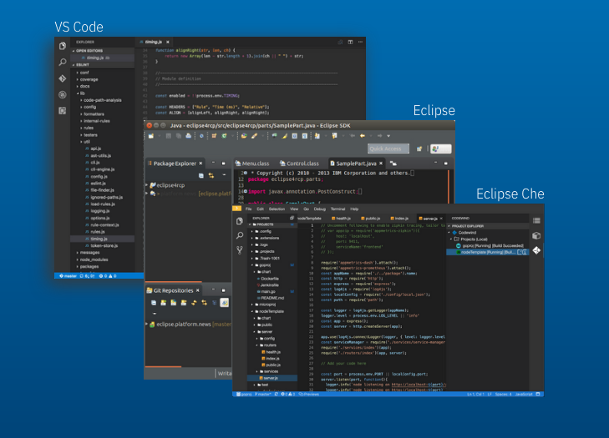This screenshot has width=609, height=438.
Task: Close the server.js tab in Eclipse Che
Action: [441, 219]
